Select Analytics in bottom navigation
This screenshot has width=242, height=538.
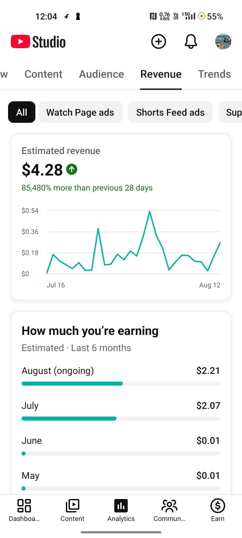(x=121, y=510)
